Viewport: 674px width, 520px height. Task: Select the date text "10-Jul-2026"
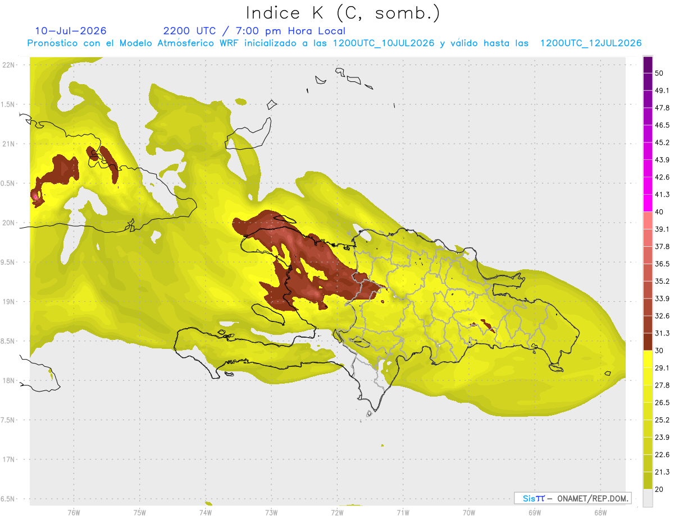coord(70,31)
